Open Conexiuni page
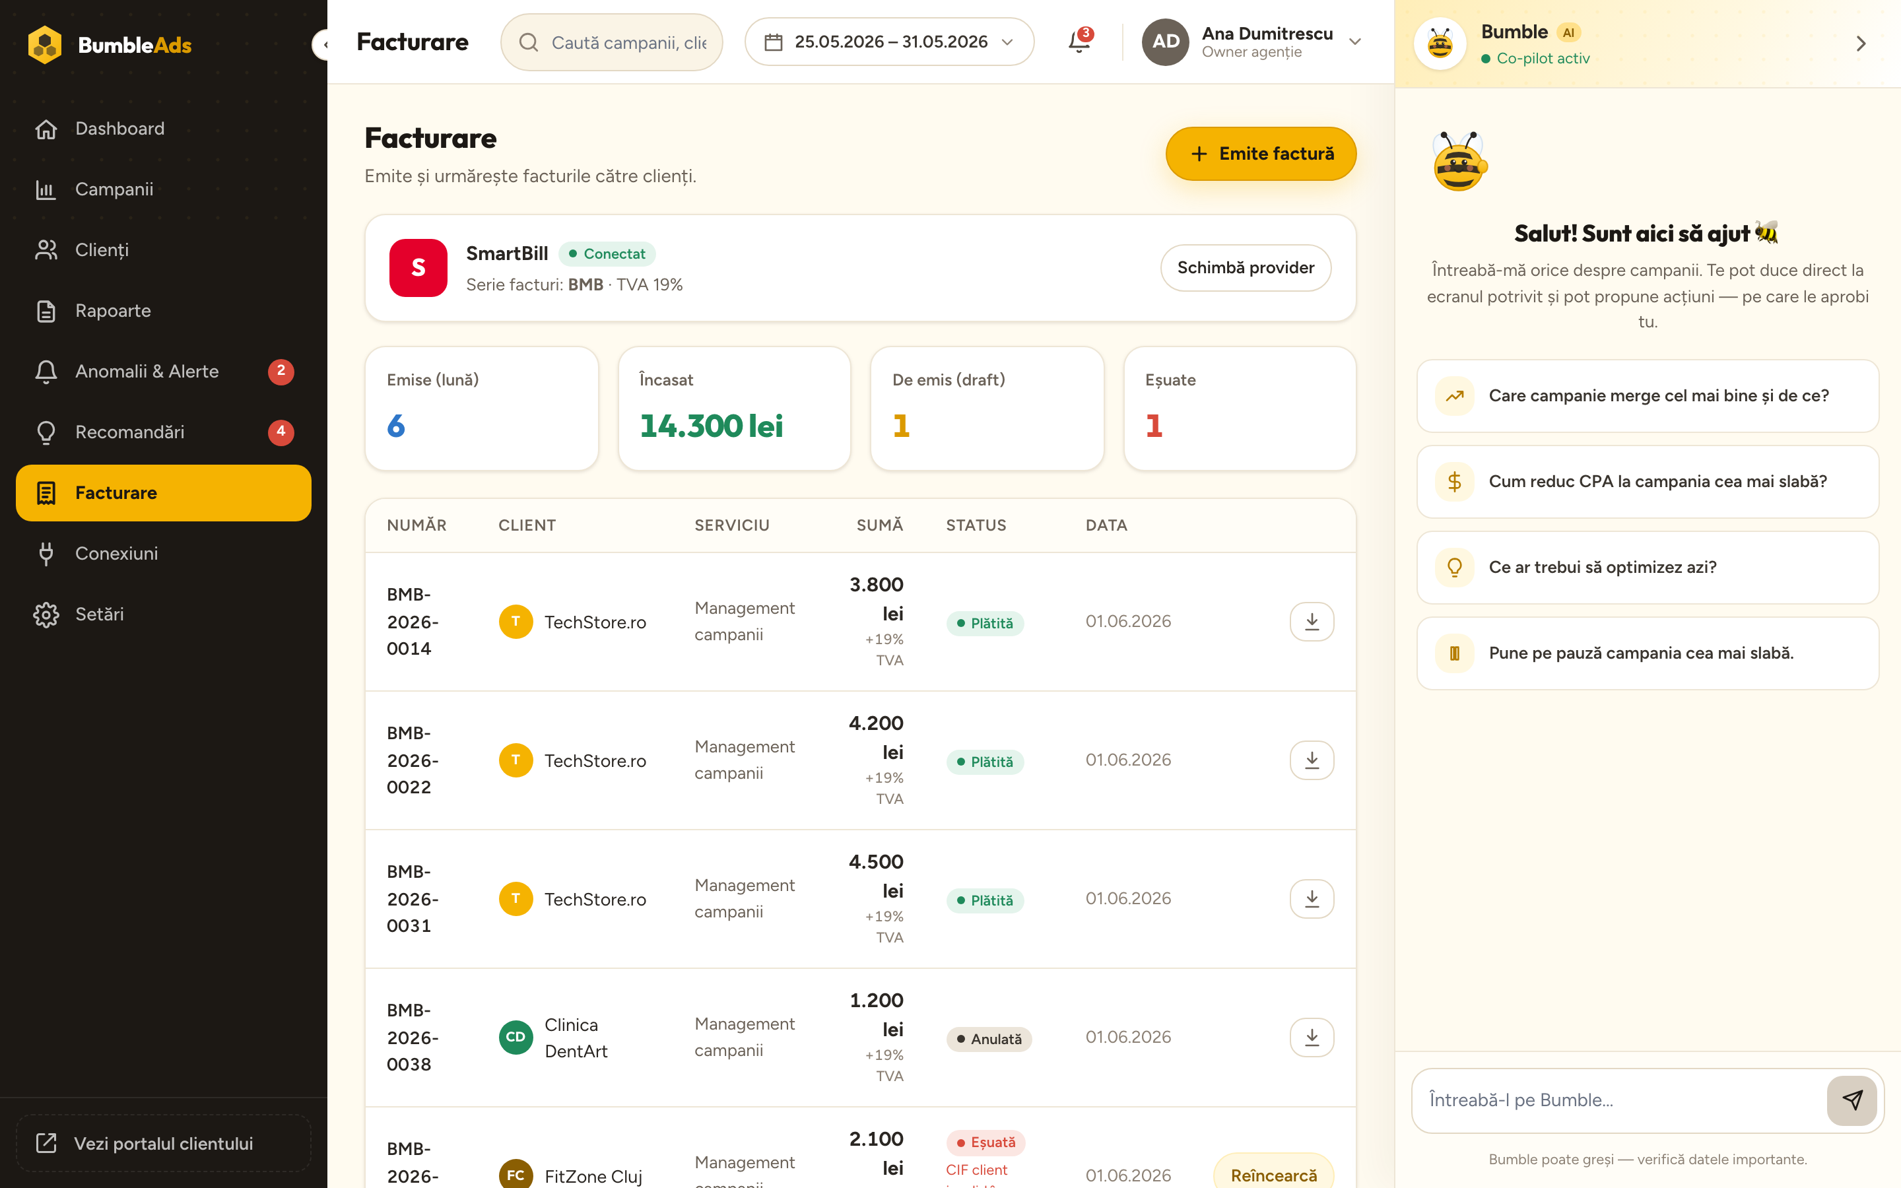1901x1188 pixels. (x=164, y=553)
